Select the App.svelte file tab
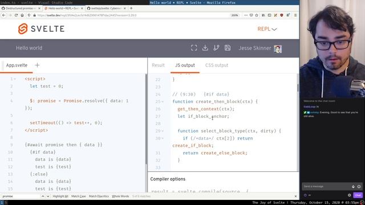Image resolution: width=365 pixels, height=205 pixels. [17, 65]
